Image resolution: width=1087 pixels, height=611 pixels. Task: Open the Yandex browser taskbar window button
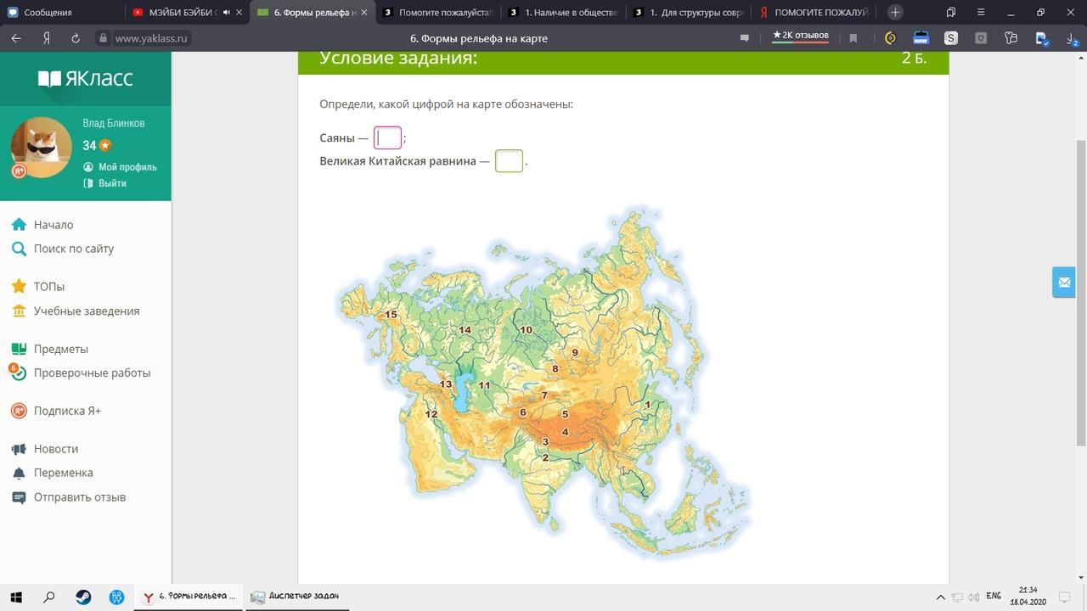[189, 597]
